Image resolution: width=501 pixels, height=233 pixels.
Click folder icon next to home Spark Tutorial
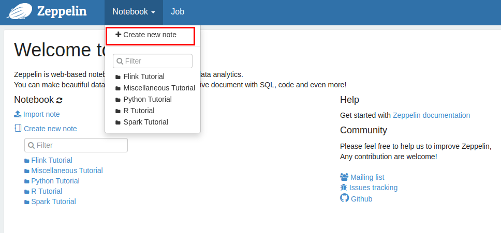pyautogui.click(x=27, y=202)
